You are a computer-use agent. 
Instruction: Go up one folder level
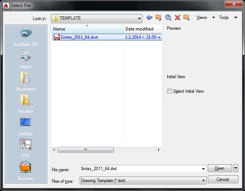point(158,17)
